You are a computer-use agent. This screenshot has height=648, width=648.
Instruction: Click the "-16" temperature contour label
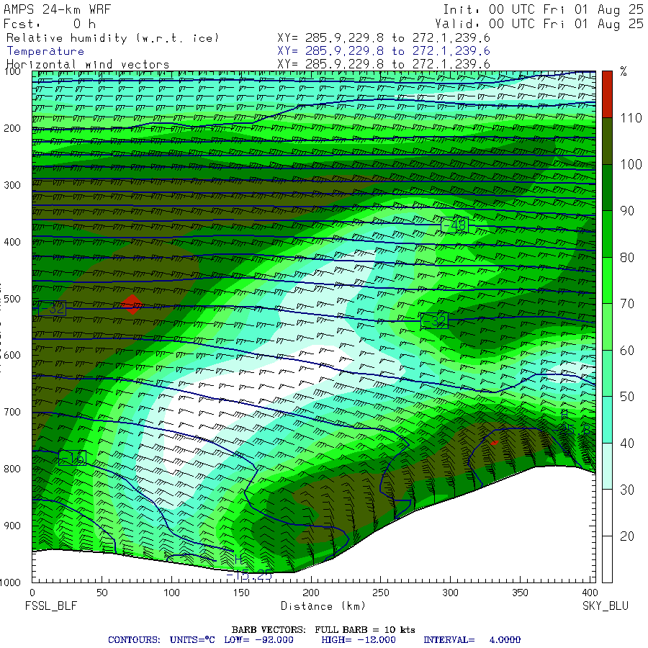[72, 458]
